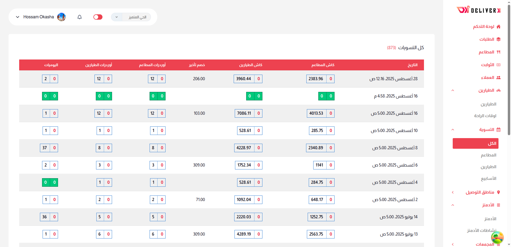Collapse the التسوية sidebar section

(453, 130)
